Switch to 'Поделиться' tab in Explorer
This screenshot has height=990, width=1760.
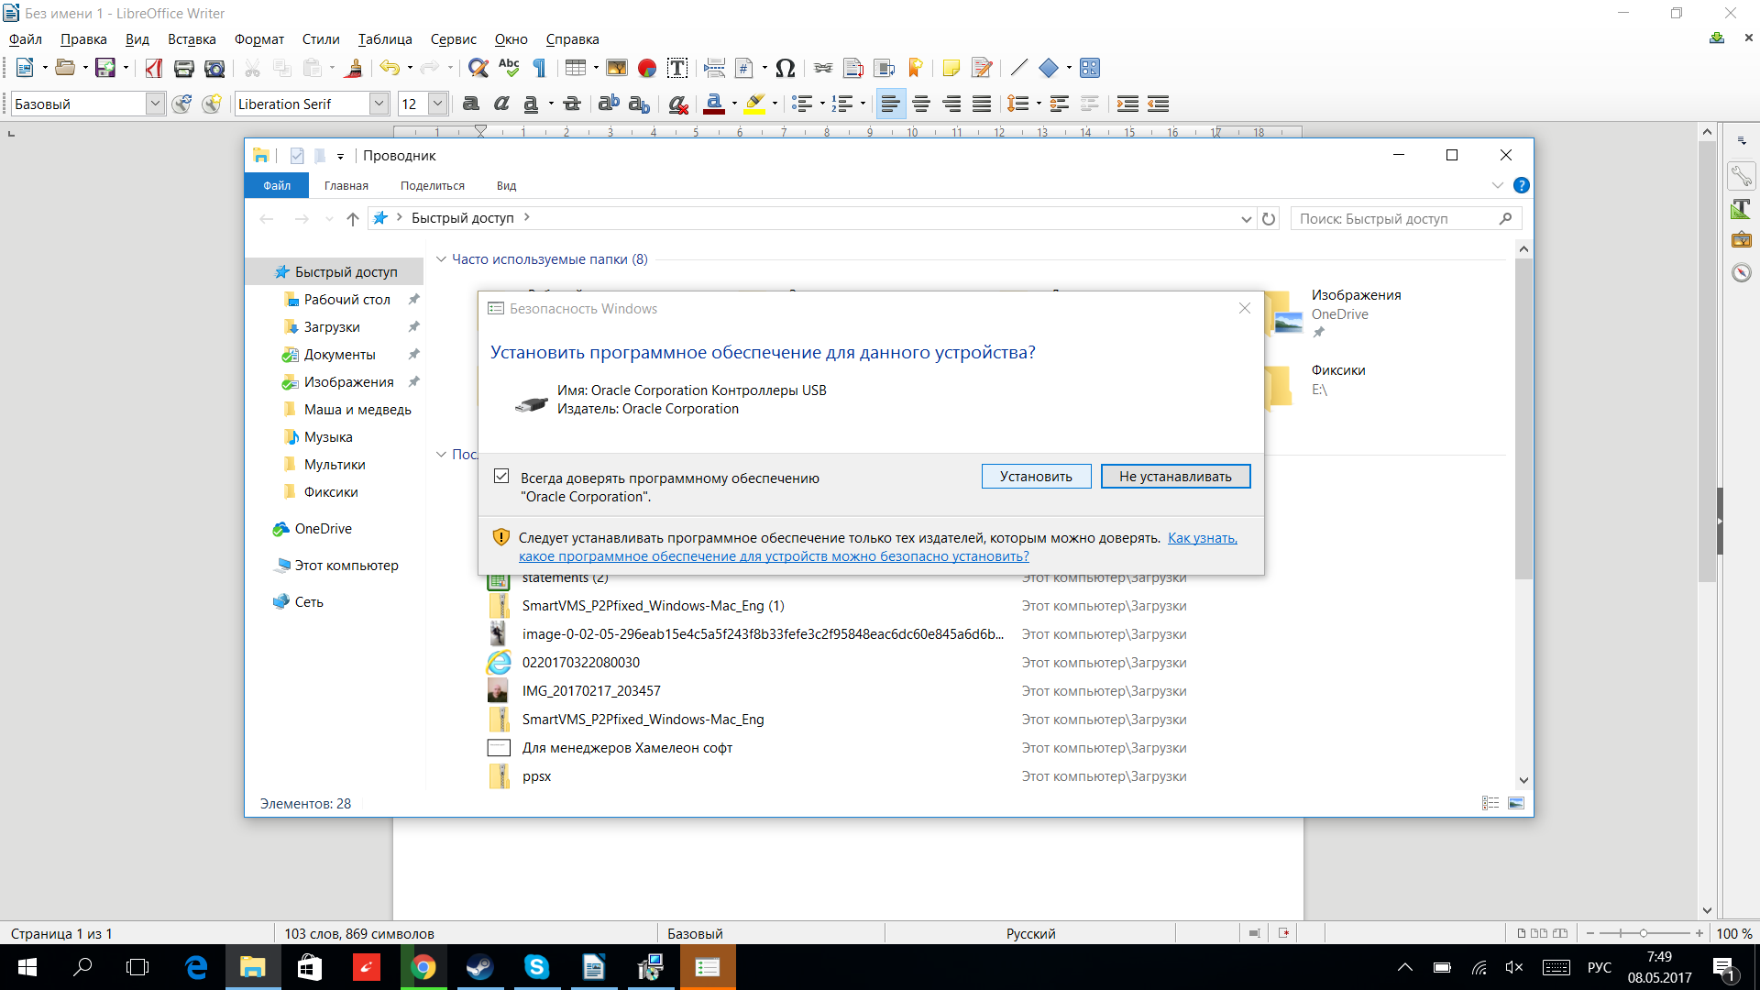point(433,185)
